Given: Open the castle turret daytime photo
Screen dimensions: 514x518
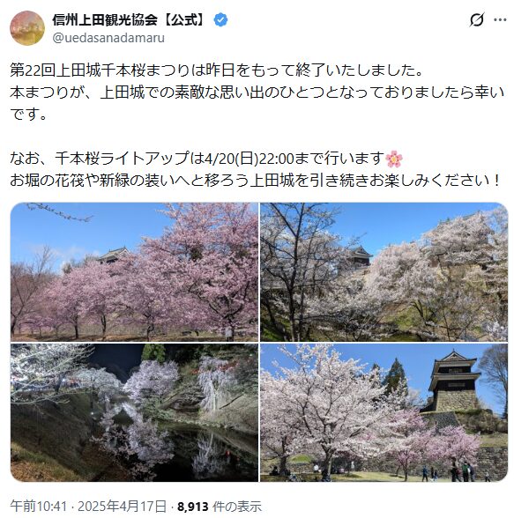Looking at the screenshot, I should coord(384,412).
